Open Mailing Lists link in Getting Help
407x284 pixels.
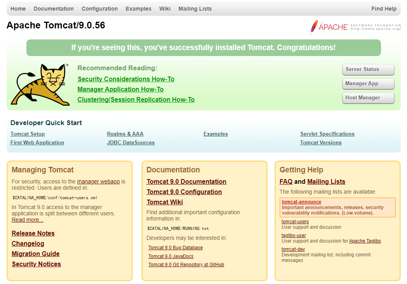pyautogui.click(x=326, y=181)
